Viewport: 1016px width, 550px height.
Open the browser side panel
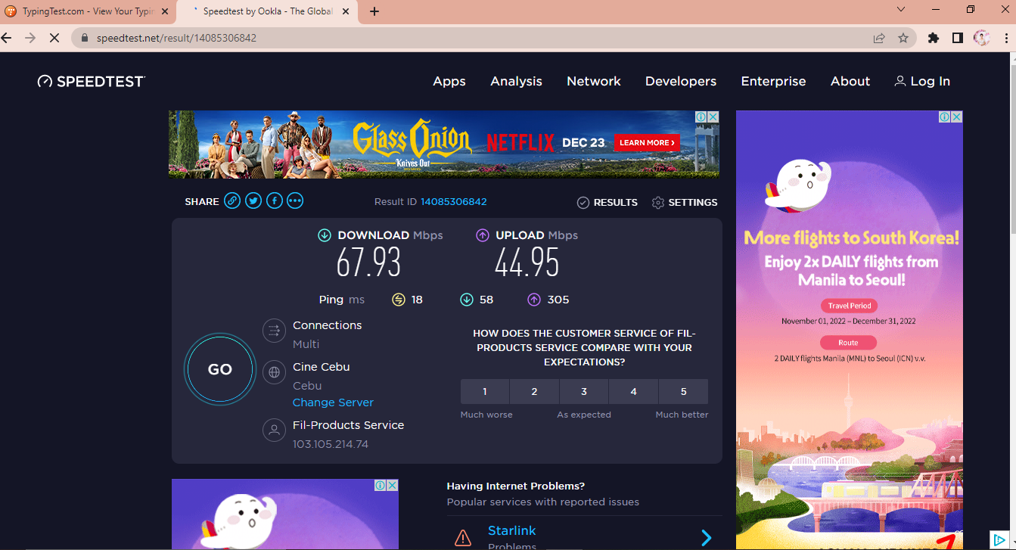(958, 38)
